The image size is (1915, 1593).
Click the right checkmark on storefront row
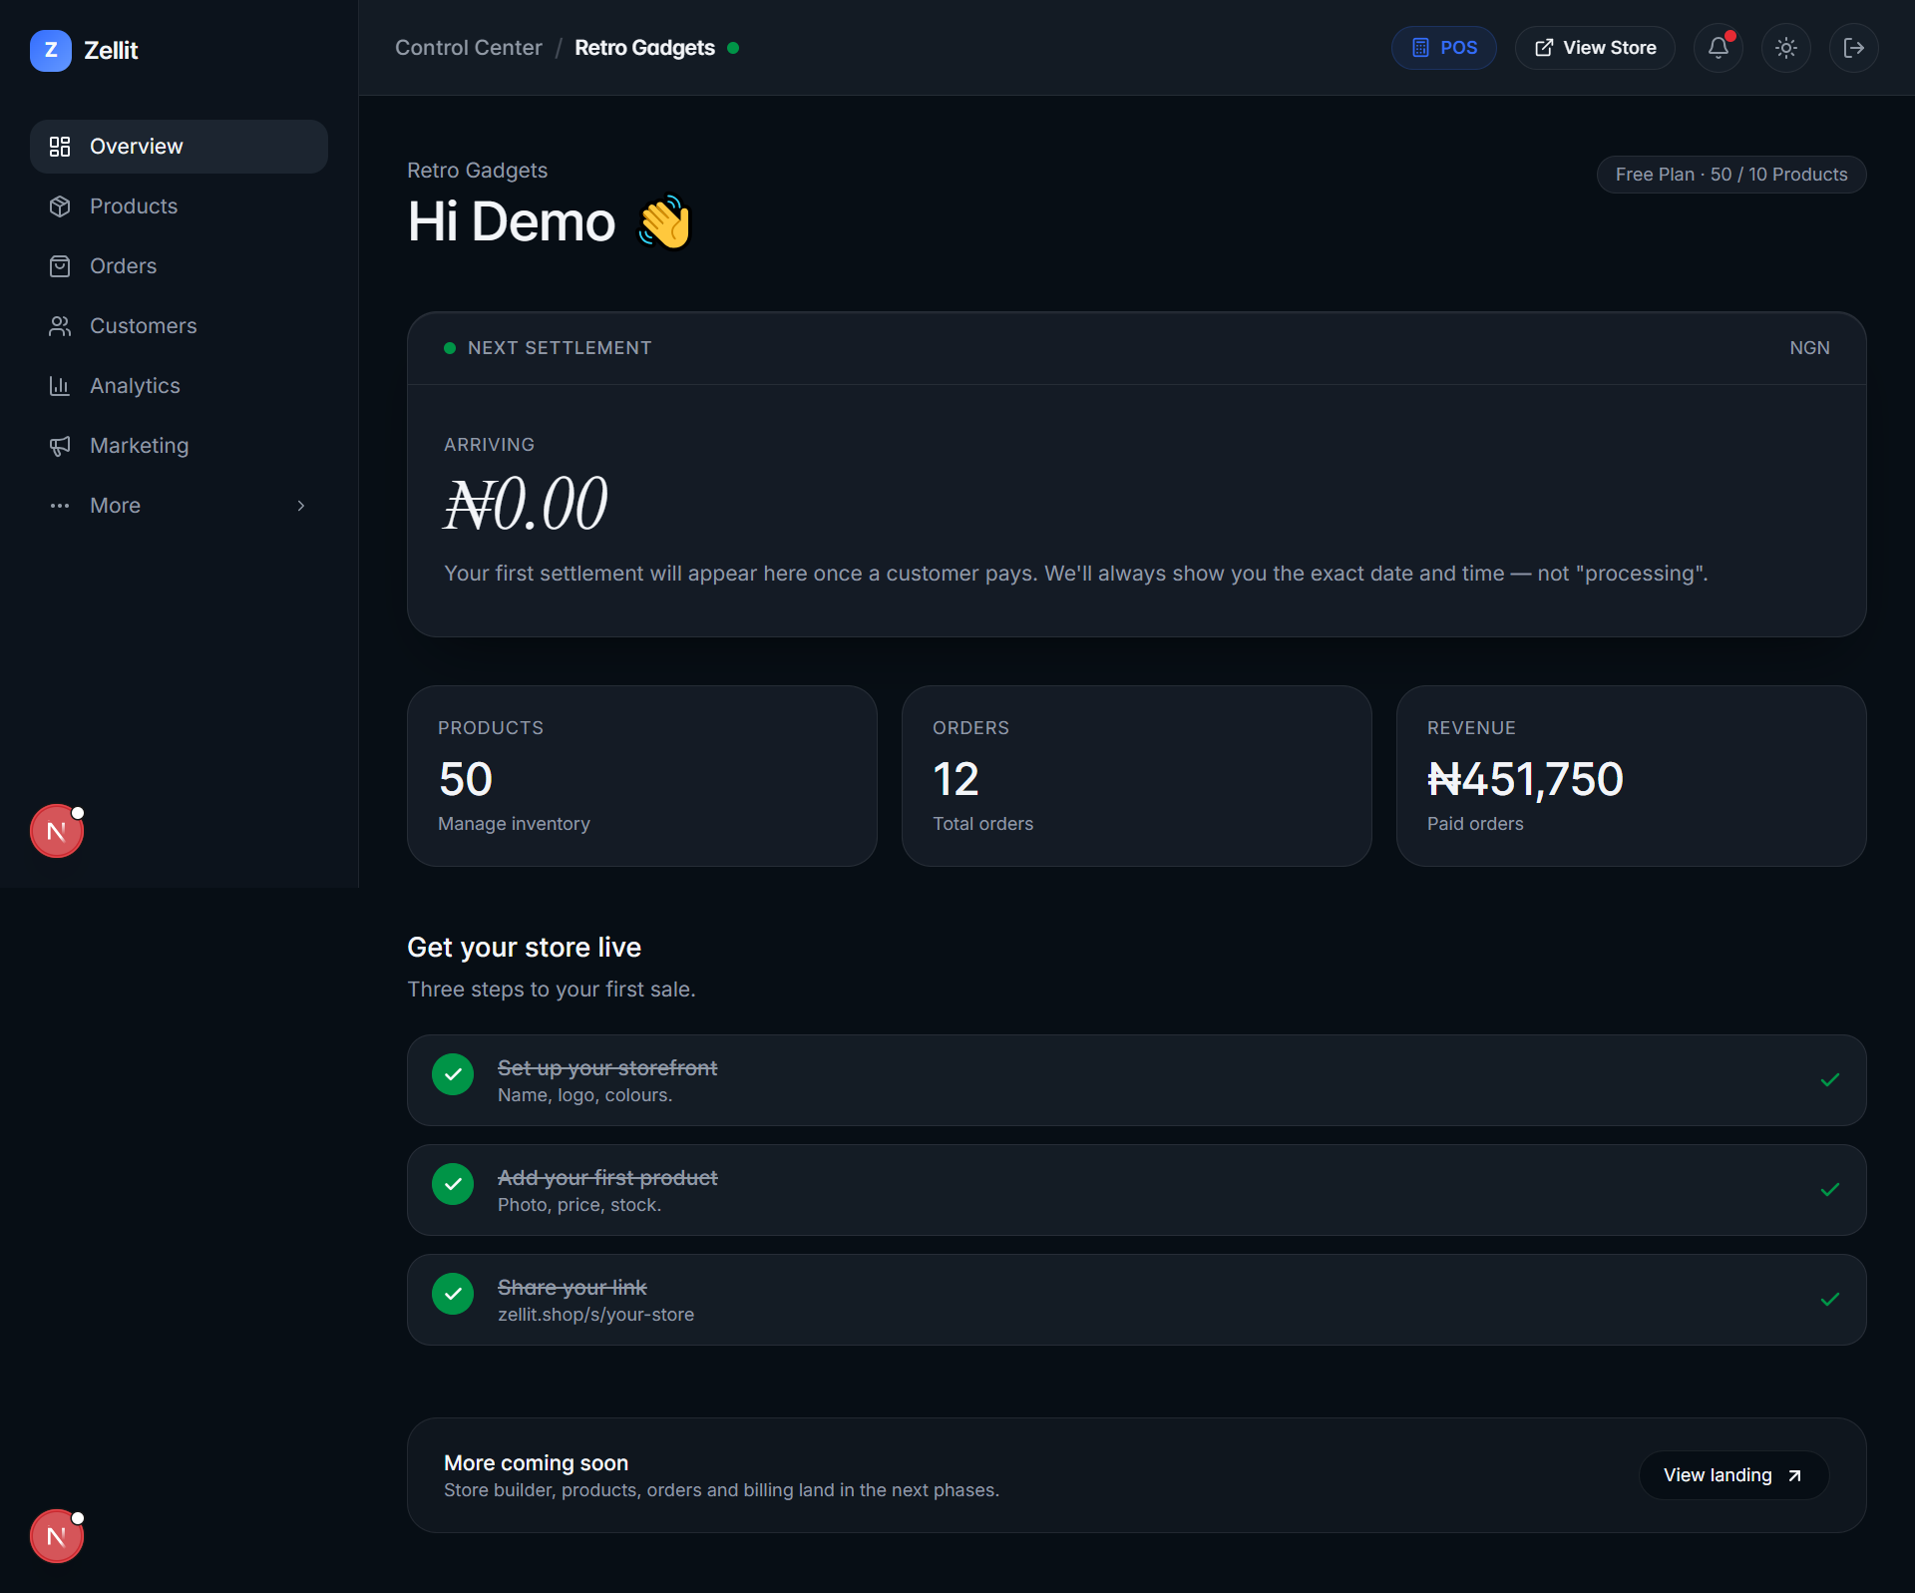coord(1830,1080)
